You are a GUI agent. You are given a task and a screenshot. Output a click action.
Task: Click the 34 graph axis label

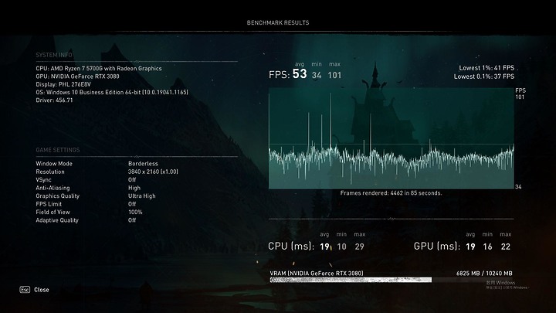(x=518, y=187)
